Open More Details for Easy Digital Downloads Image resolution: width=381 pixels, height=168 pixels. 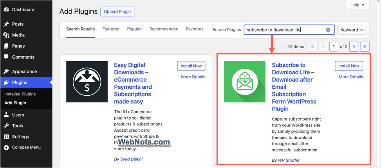193,77
